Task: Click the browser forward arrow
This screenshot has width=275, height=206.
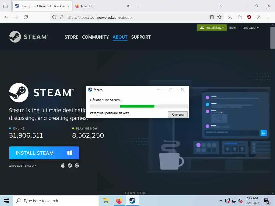Action: (x=16, y=17)
